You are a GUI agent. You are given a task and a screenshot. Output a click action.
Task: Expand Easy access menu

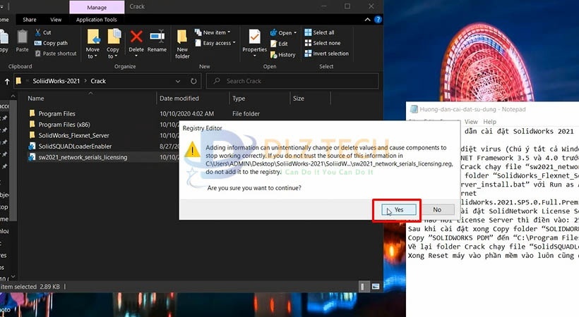click(215, 43)
